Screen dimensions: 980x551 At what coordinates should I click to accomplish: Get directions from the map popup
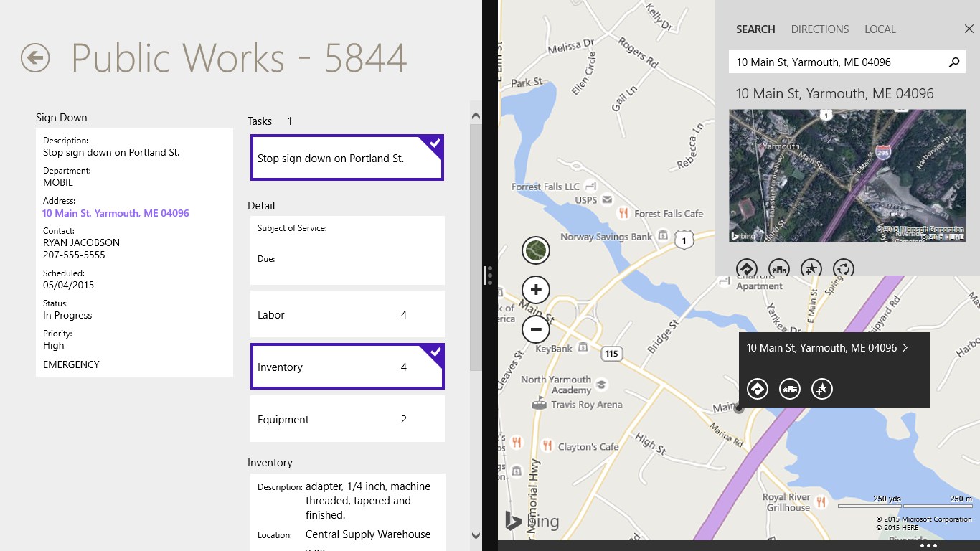click(x=756, y=388)
